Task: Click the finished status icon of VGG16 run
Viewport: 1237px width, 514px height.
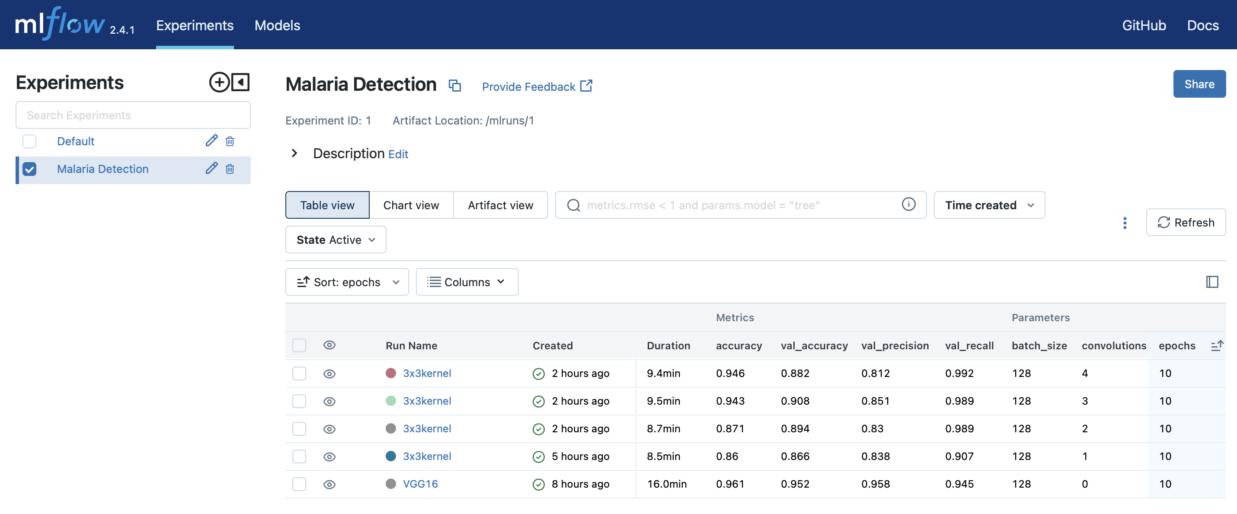Action: click(x=539, y=484)
